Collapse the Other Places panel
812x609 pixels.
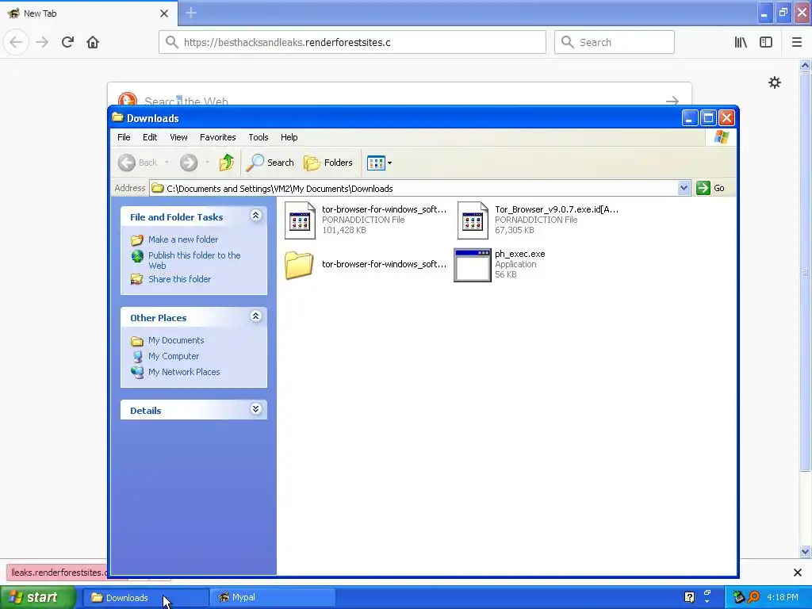(256, 316)
